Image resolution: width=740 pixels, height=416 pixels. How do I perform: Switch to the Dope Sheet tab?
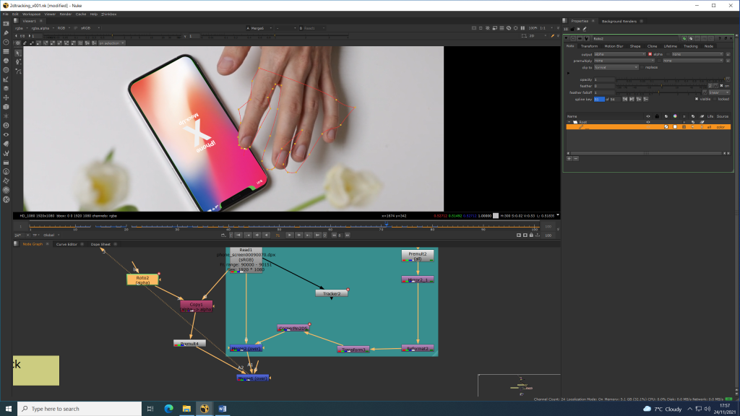coord(100,244)
